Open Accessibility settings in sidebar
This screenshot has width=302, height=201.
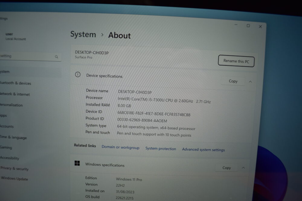(9, 158)
